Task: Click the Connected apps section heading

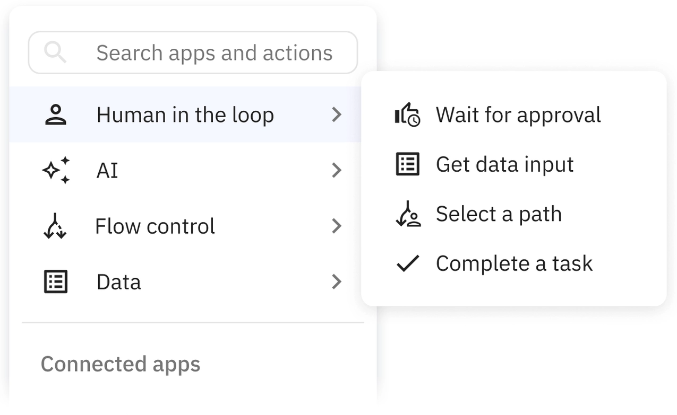Action: 121,364
